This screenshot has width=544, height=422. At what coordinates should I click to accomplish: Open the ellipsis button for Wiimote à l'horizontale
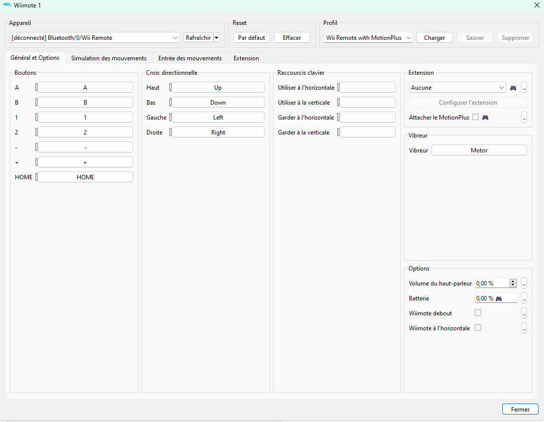(x=524, y=328)
